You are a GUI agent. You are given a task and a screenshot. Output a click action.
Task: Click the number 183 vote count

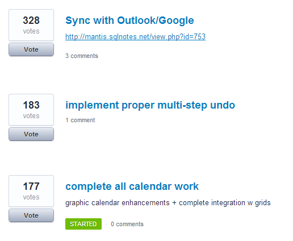click(31, 105)
